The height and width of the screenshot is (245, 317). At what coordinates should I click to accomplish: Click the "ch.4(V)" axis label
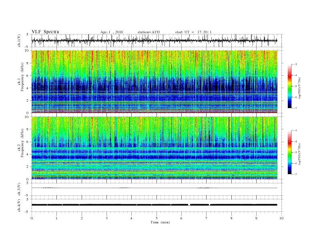(19, 205)
